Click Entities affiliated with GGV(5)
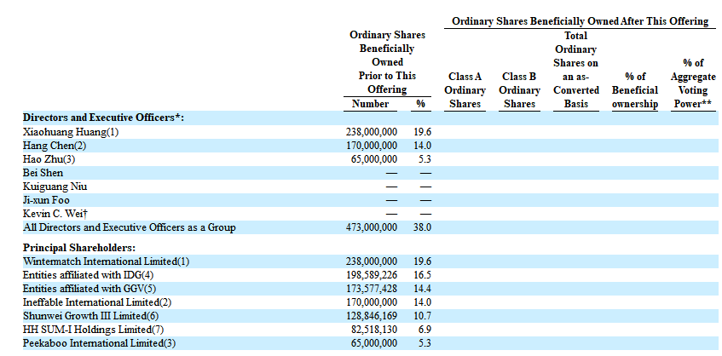 click(x=90, y=288)
